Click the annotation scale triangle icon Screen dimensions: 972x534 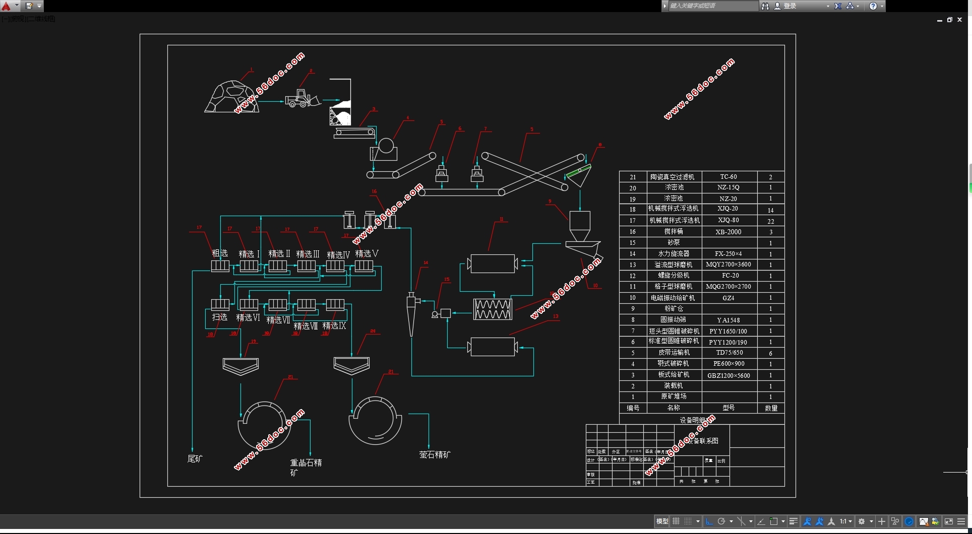(831, 521)
